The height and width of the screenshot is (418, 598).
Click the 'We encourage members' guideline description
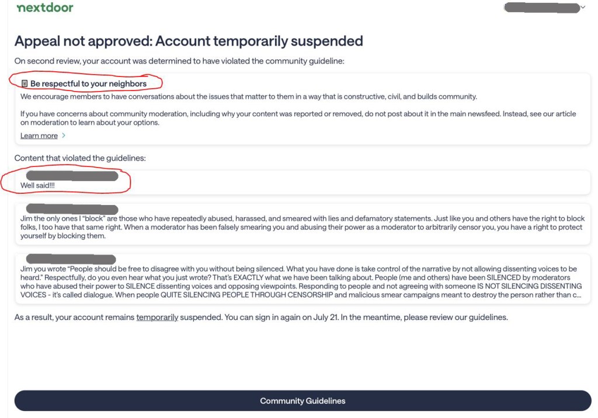[248, 96]
